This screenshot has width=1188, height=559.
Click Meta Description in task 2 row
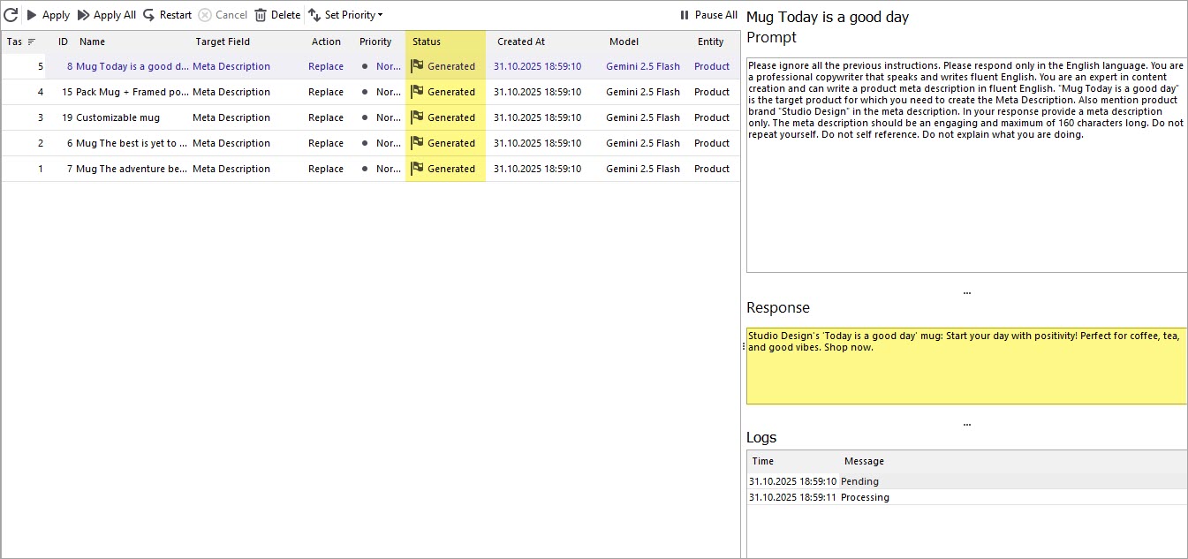pos(231,143)
